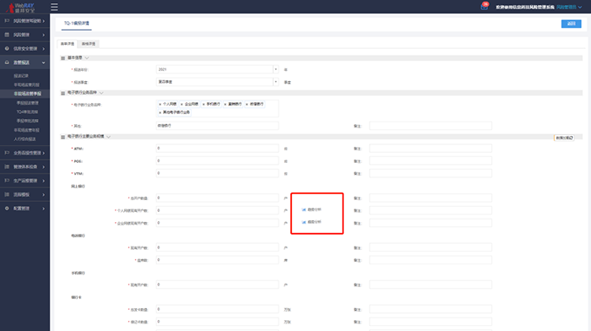Click the blue return button
591x331 pixels.
pyautogui.click(x=571, y=24)
